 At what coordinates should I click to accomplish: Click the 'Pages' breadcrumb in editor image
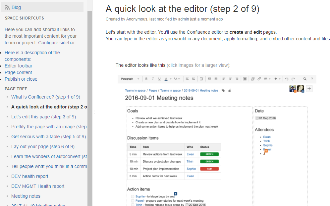153,91
